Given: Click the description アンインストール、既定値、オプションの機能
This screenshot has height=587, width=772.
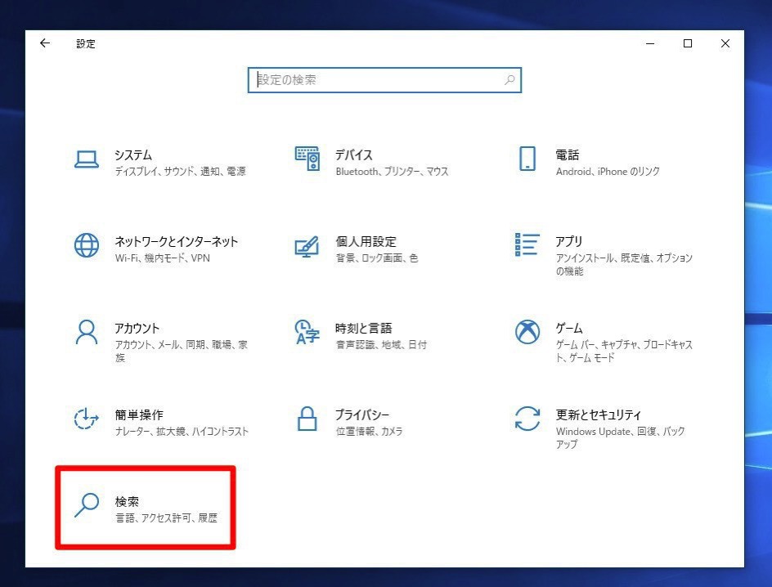Looking at the screenshot, I should (x=624, y=264).
